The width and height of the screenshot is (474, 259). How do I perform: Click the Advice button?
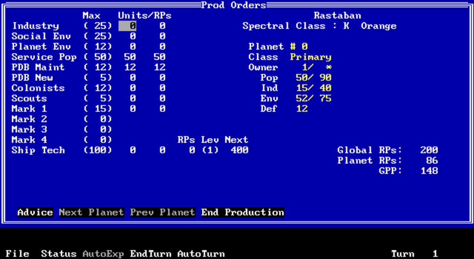coord(34,212)
